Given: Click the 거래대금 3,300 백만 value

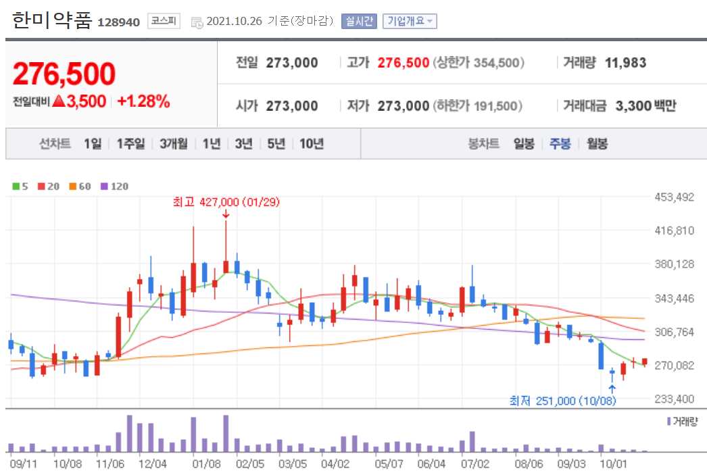Looking at the screenshot, I should (x=645, y=106).
